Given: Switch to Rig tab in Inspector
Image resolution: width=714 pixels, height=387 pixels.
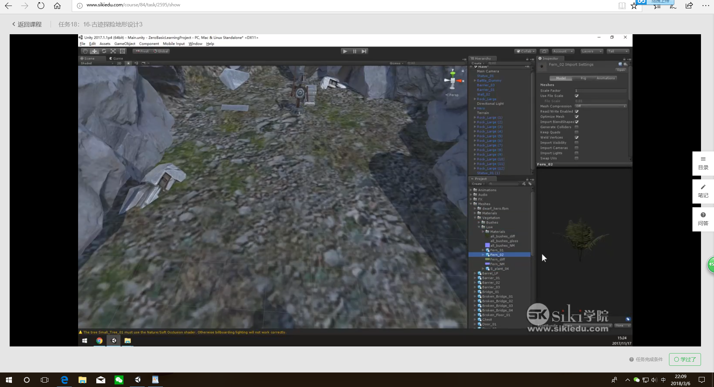Looking at the screenshot, I should (x=583, y=79).
